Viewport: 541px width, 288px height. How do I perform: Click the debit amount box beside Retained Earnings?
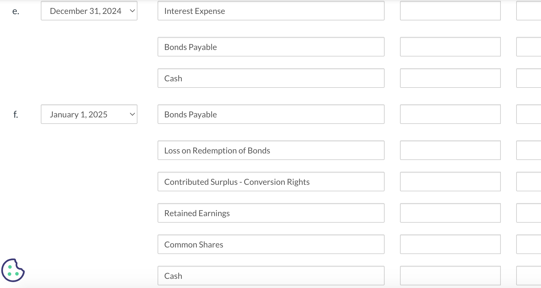[x=450, y=213]
